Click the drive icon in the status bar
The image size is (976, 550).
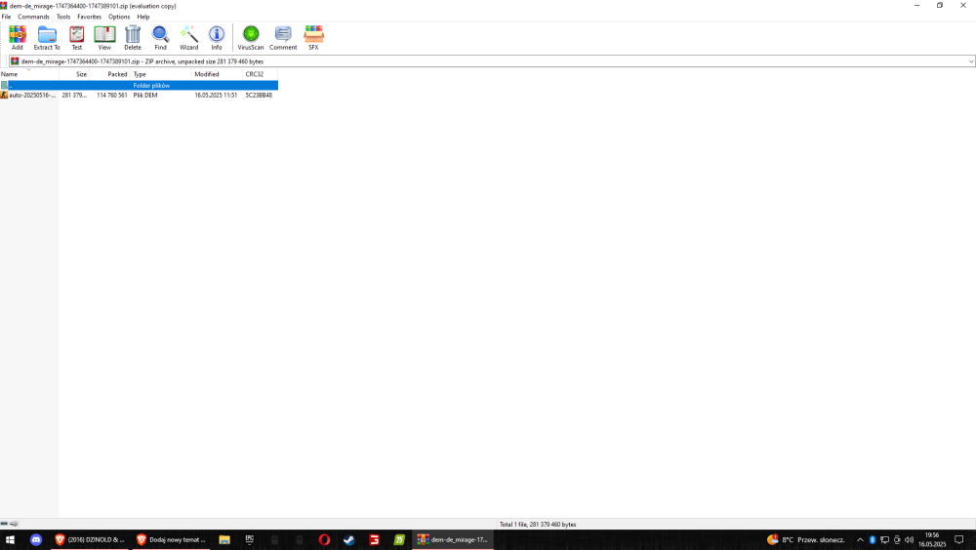[x=4, y=524]
